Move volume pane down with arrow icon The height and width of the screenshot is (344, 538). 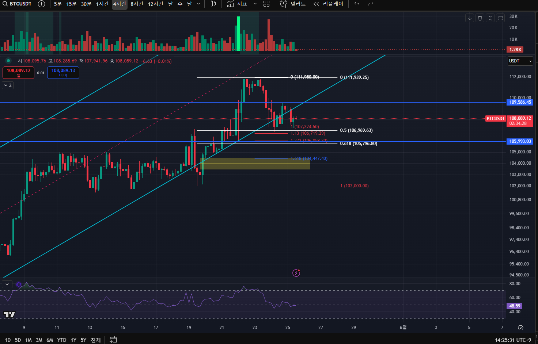[470, 18]
